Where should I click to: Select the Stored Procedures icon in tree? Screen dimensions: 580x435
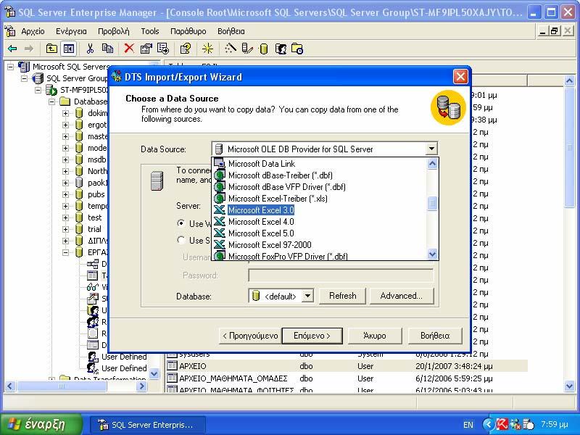93,299
